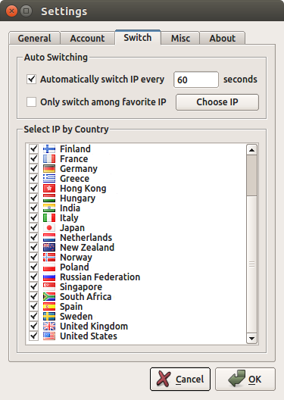
Task: Click the country list scroll down arrow
Action: (x=251, y=339)
